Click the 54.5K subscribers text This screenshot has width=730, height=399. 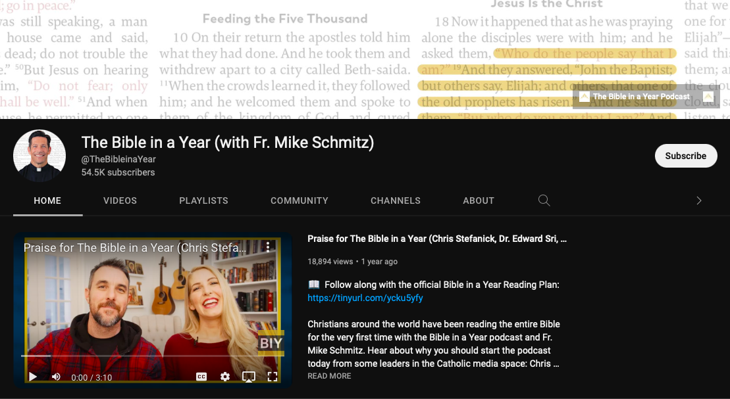coord(118,172)
